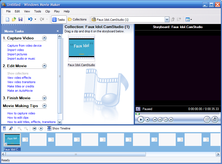Open the Undo history dropdown arrow
Screen dimensions: 222x164
36,19
